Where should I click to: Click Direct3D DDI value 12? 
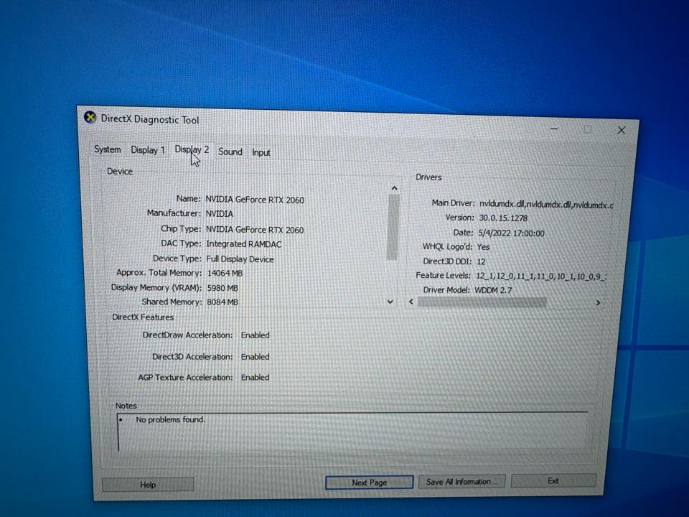tap(481, 261)
